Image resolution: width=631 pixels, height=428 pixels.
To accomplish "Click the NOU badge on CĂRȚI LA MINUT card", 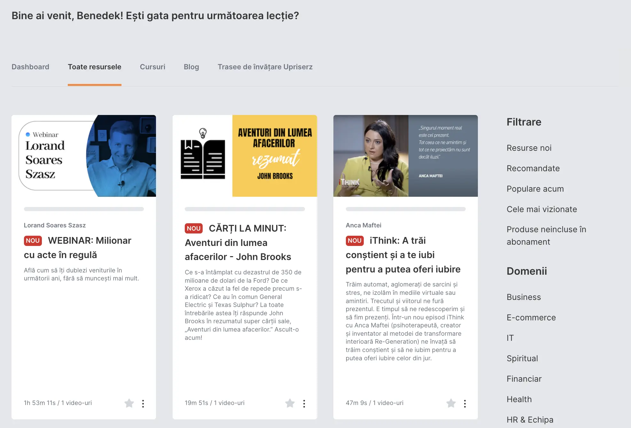I will click(194, 228).
